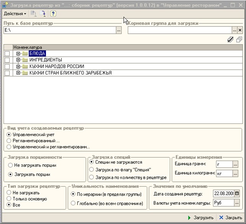Screen dimensions: 246x224
Task: Maximize the recipe loading window
Action: (233, 5)
